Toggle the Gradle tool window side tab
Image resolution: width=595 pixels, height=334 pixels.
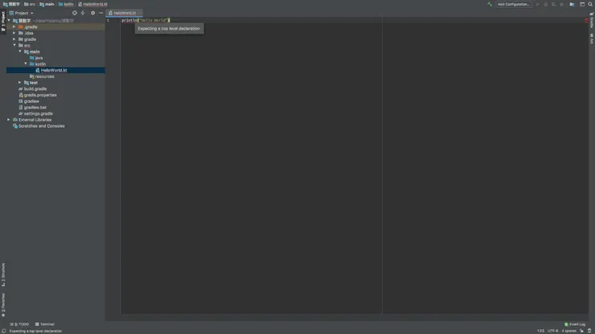point(592,21)
